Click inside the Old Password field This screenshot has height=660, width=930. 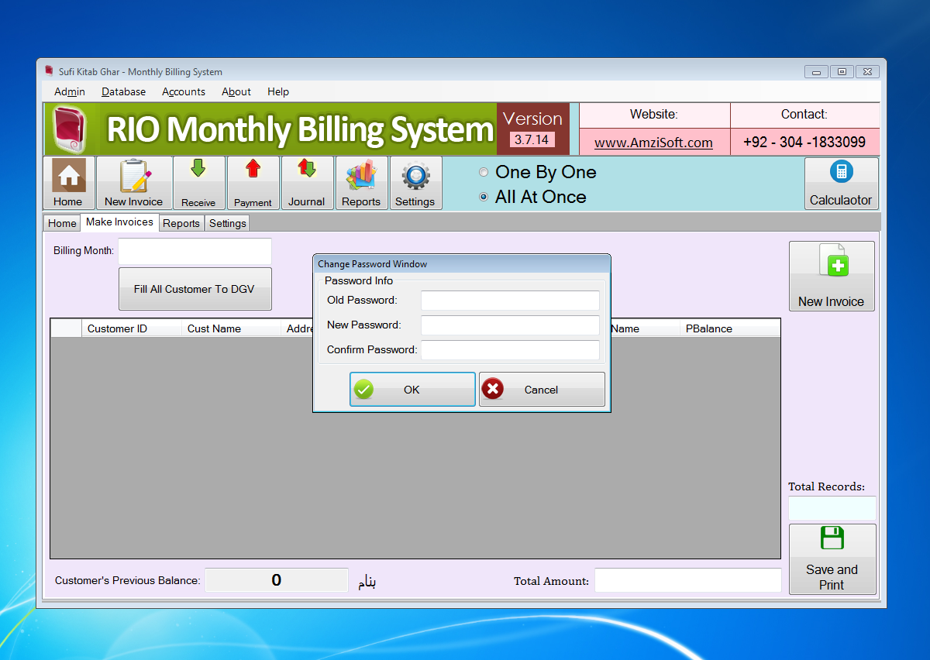coord(509,300)
